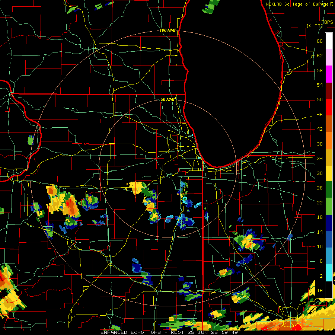Select the "2" legend value

click(321, 276)
